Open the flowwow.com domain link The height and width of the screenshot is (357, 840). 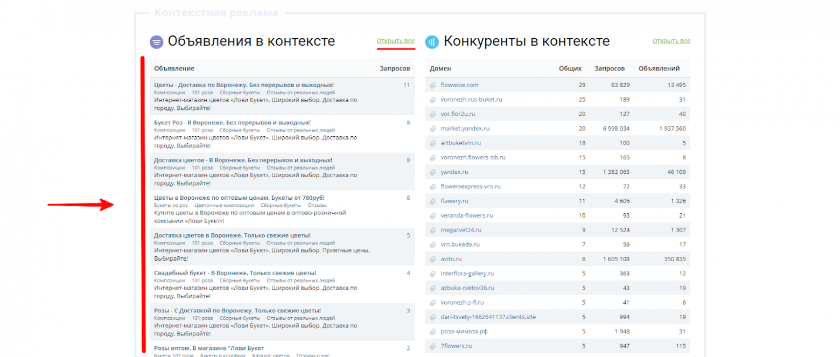[x=459, y=85]
